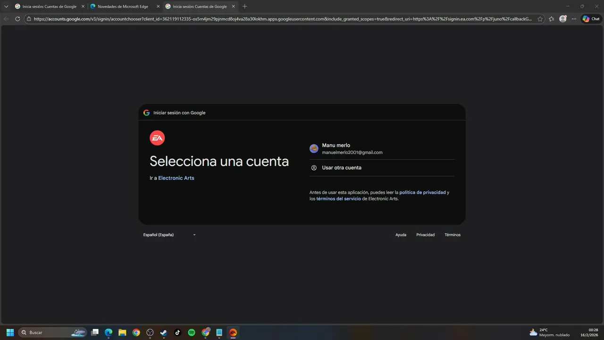Open política de privacidad link
Screen dimensions: 604x340
422,192
